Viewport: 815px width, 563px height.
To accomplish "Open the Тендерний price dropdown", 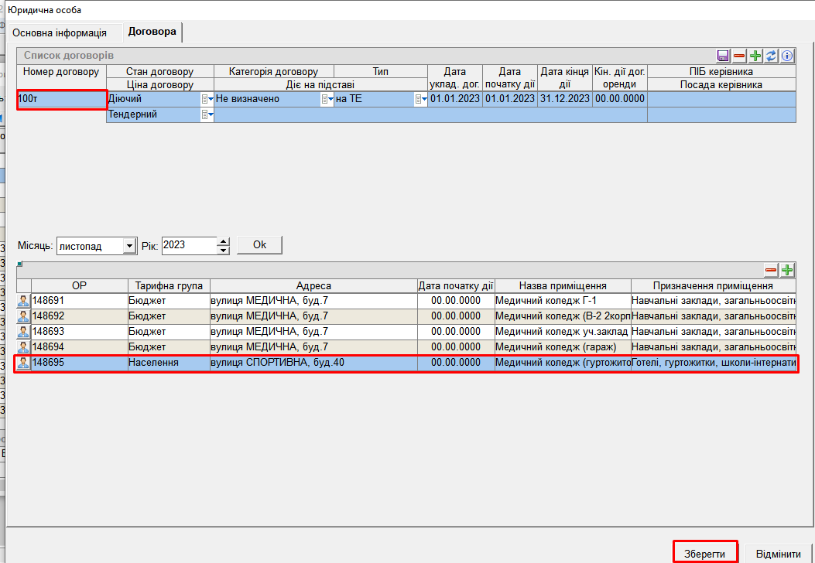I will click(207, 114).
